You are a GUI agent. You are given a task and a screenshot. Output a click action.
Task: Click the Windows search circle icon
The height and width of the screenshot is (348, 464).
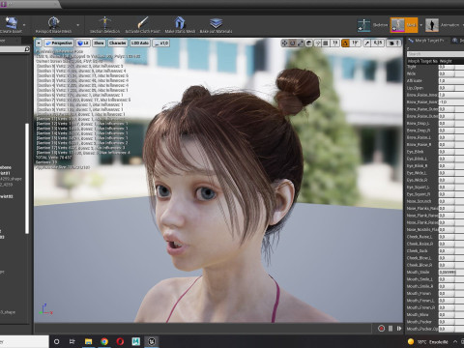[x=57, y=341]
